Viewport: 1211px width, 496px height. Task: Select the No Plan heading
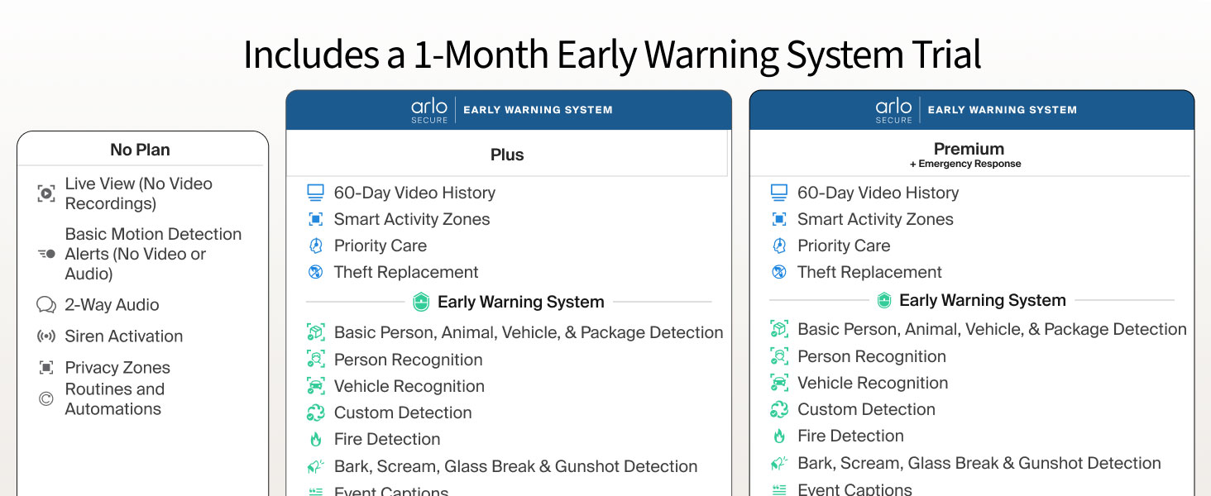(x=140, y=150)
